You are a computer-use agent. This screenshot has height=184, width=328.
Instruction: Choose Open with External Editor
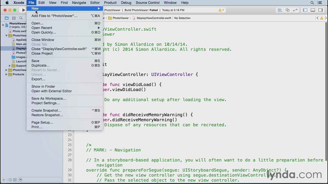[65, 91]
